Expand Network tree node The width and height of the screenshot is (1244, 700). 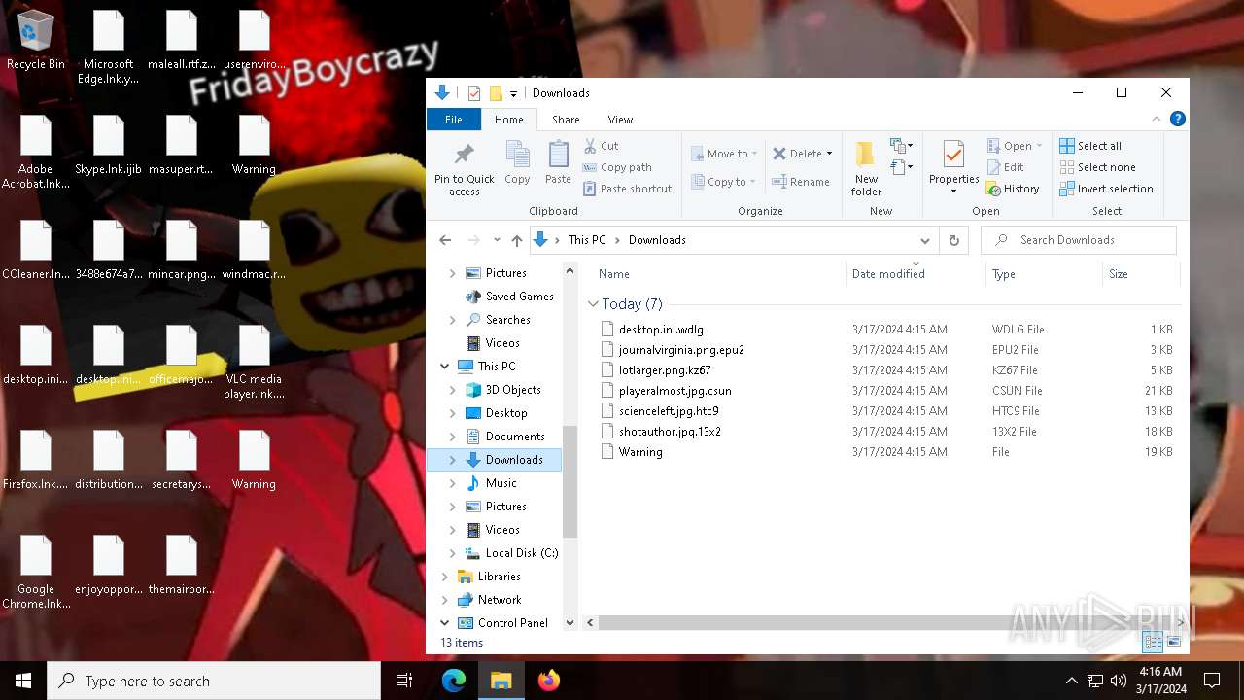pos(445,600)
